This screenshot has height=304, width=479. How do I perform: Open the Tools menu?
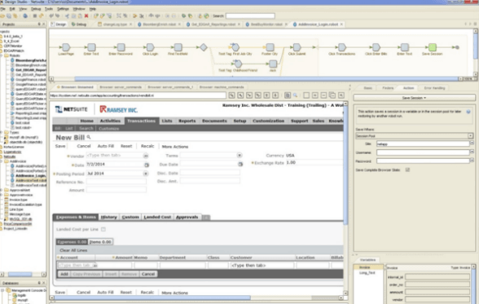(x=49, y=9)
